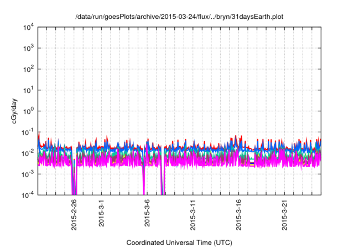Click the 2015-2-26 date label
This screenshot has width=354, height=248.
click(x=74, y=215)
